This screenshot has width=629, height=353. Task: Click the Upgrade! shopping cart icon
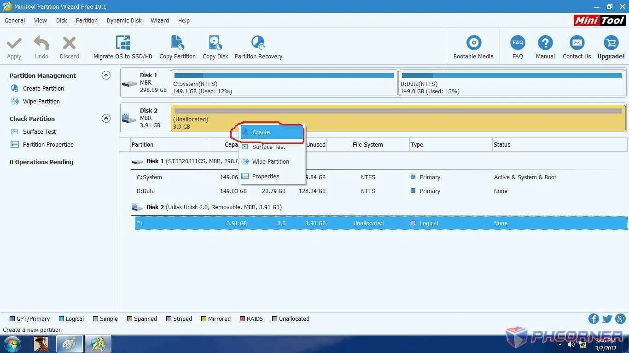click(x=611, y=43)
